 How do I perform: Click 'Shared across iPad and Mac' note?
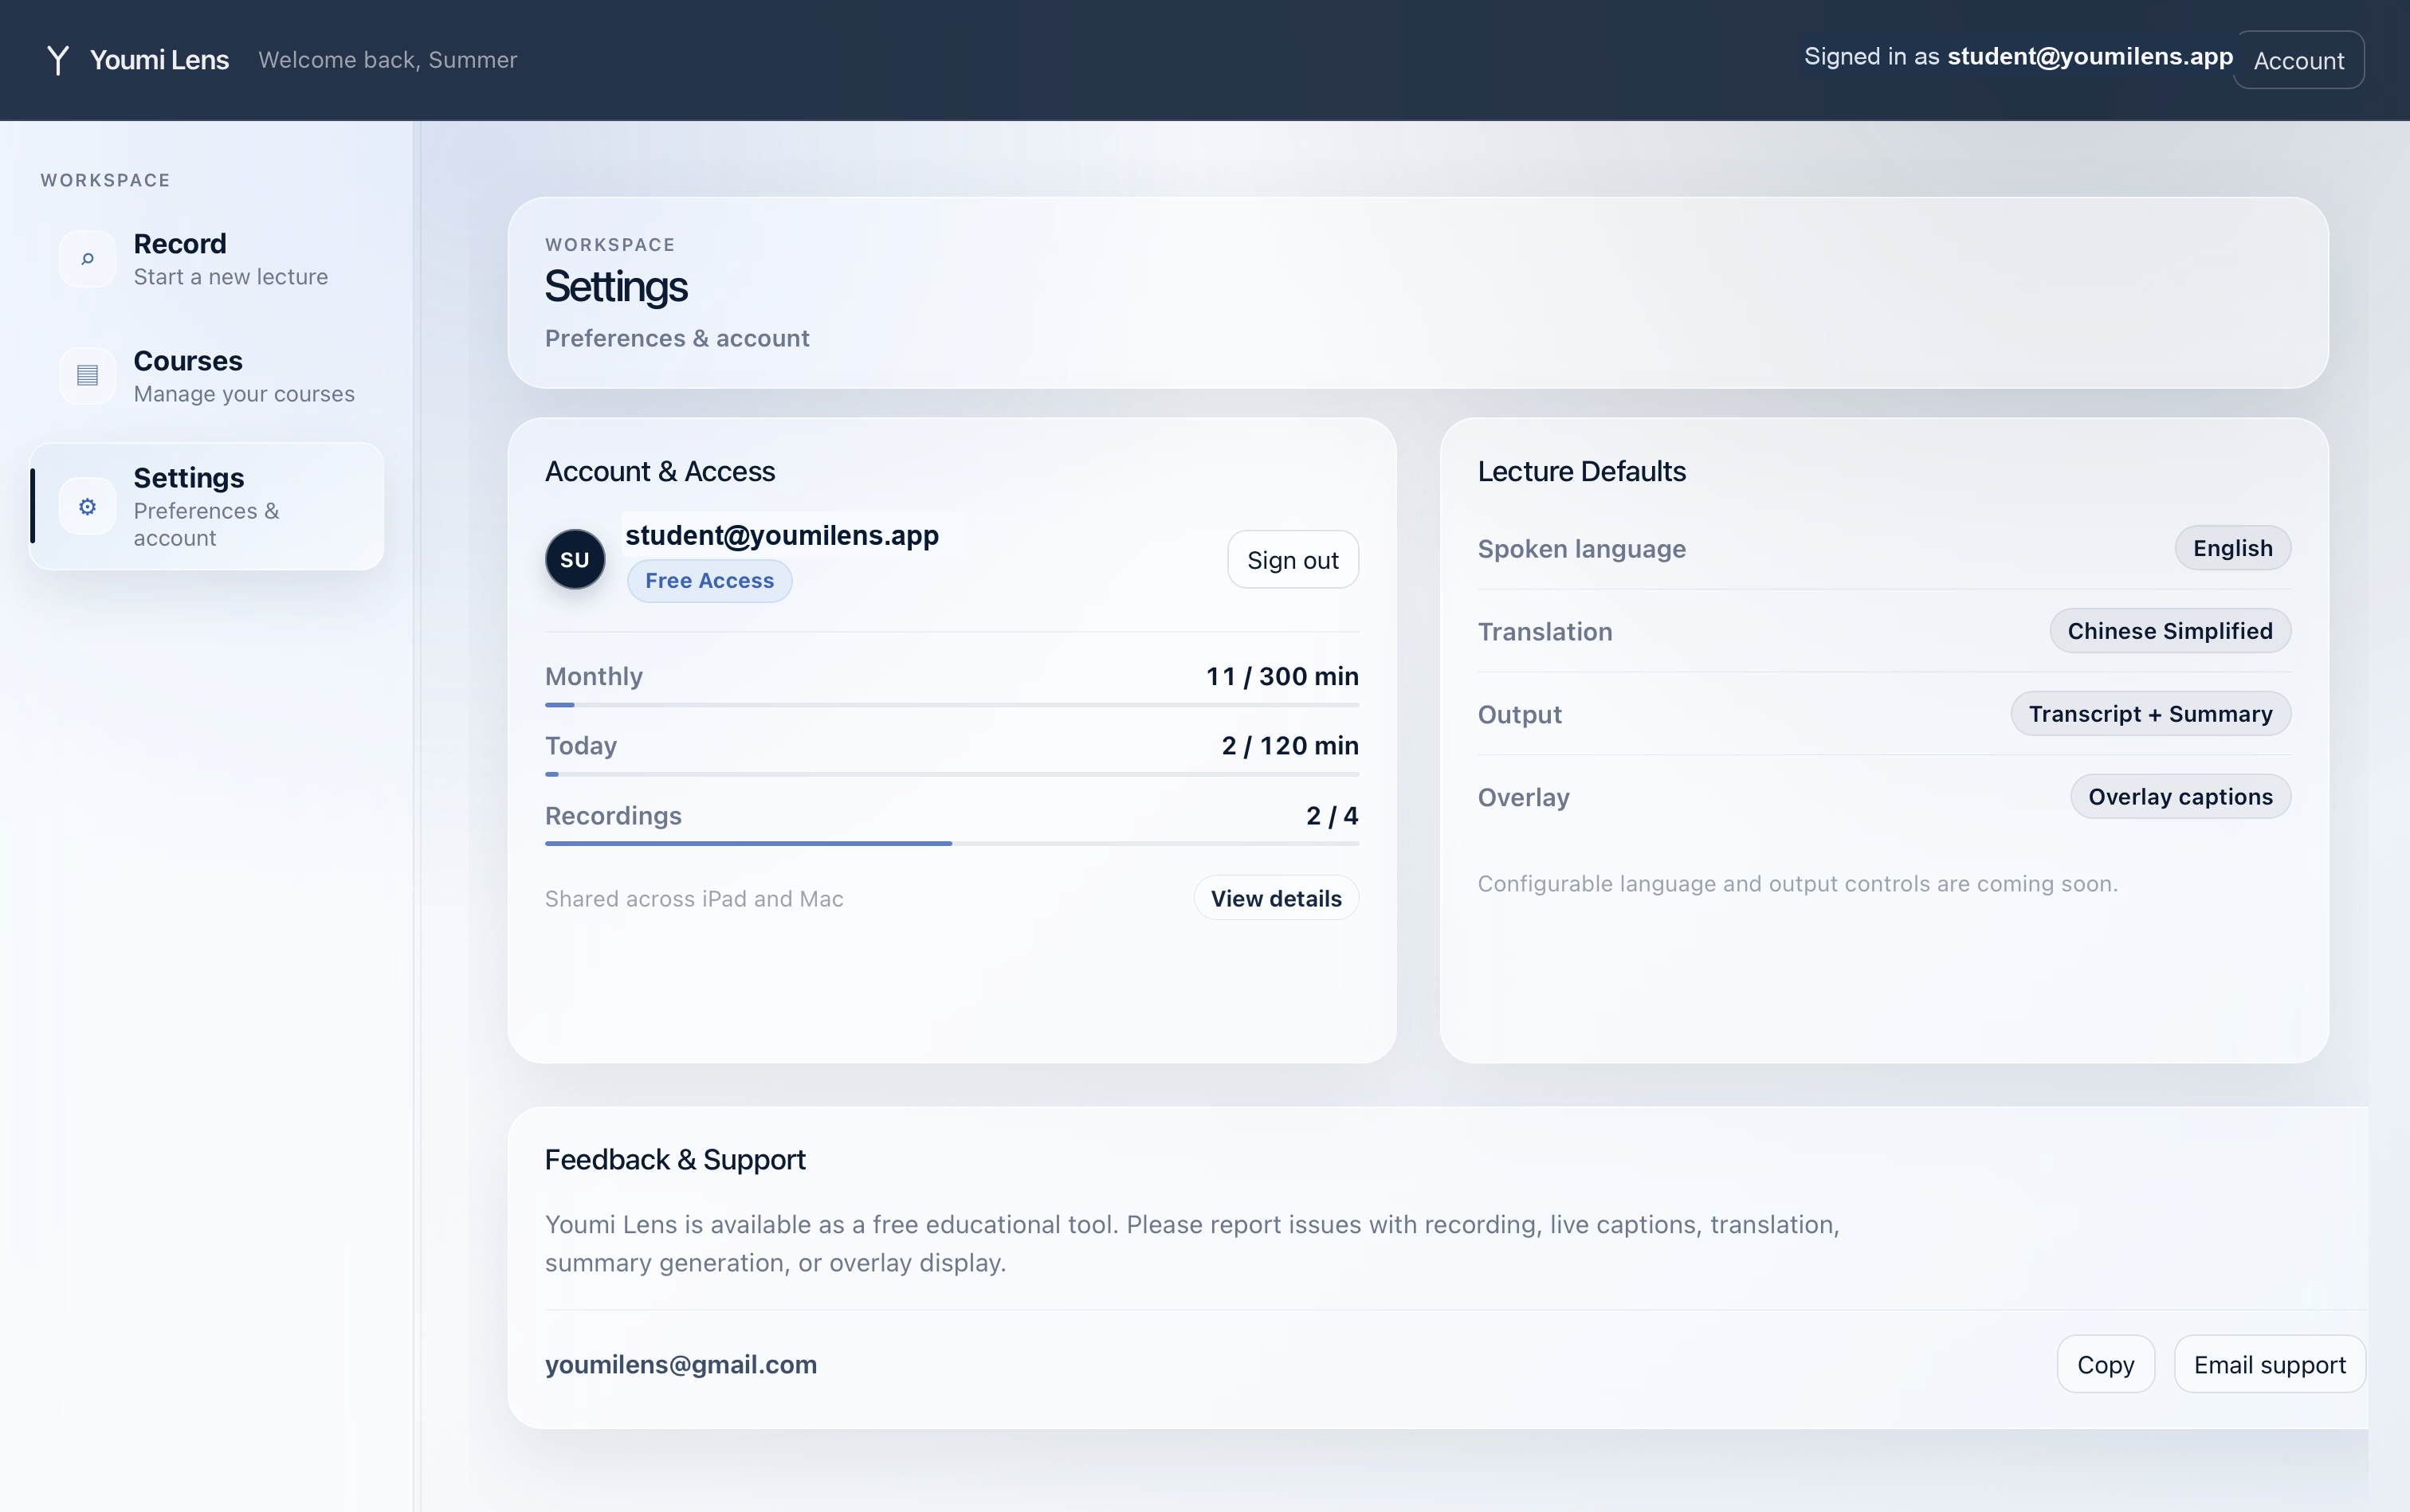(693, 899)
